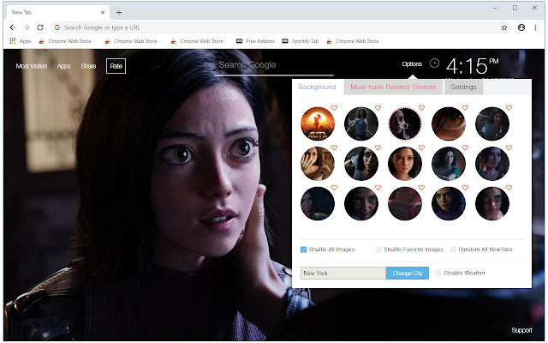Select the fifth thumbnail in the bottom row

(492, 203)
